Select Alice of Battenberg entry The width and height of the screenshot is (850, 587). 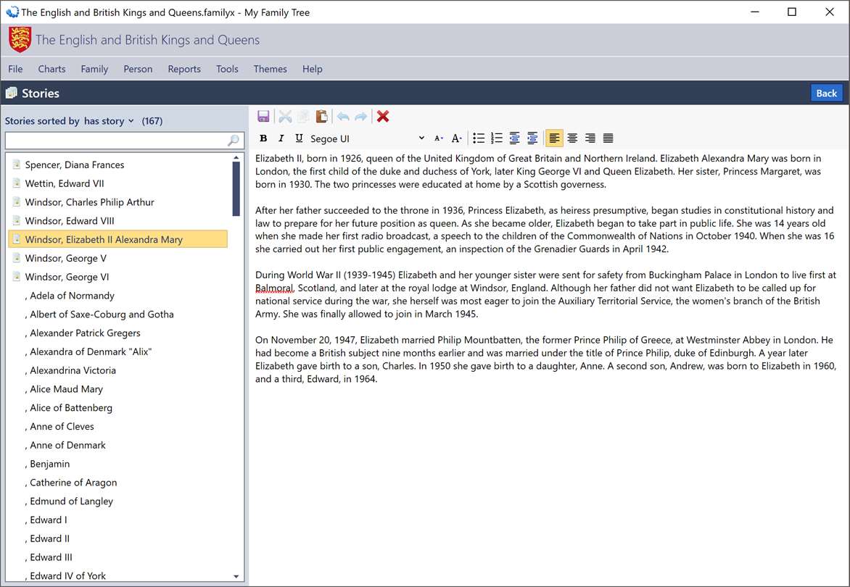tap(117, 408)
